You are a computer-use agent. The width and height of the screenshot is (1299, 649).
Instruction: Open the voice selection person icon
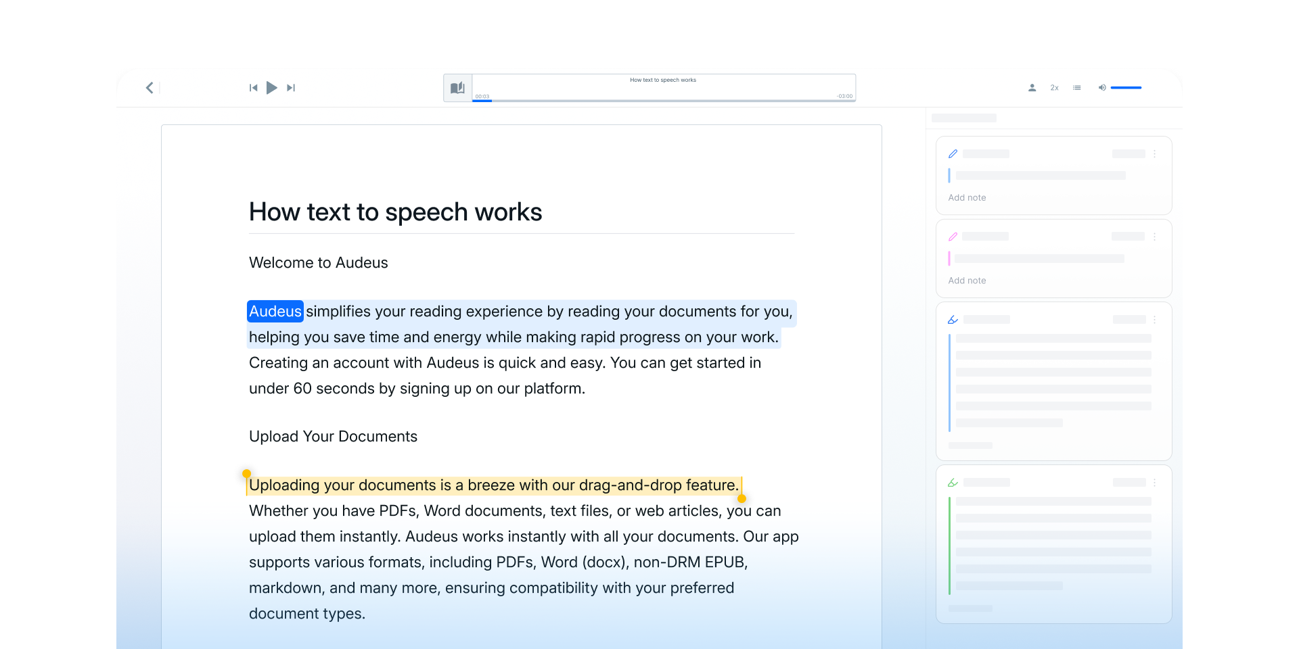click(x=1032, y=88)
